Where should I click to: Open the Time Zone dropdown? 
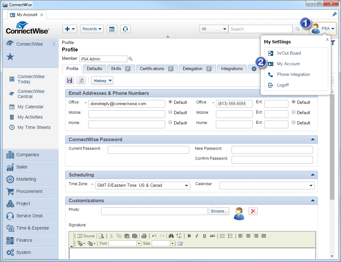[142, 185]
